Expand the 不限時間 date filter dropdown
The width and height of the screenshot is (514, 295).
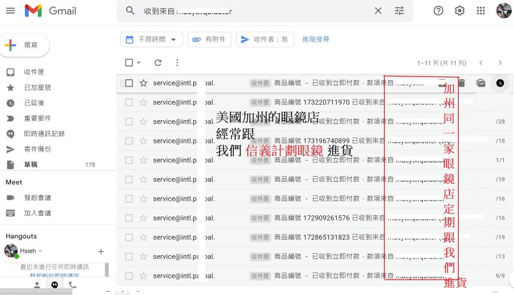click(152, 39)
